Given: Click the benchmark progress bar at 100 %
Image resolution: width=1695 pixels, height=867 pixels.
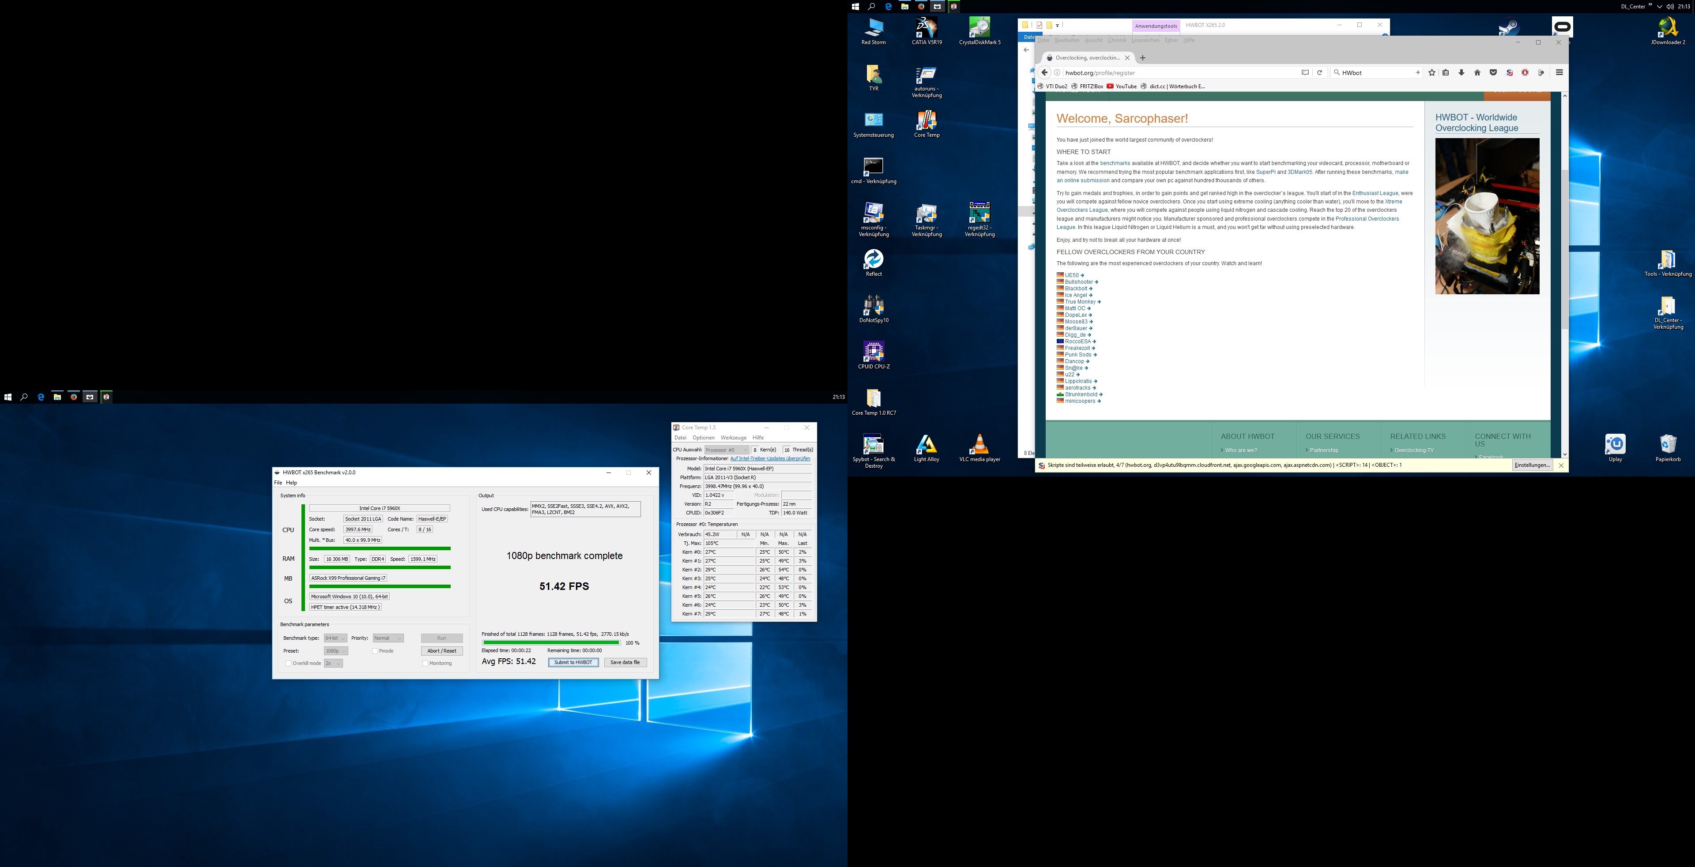Looking at the screenshot, I should tap(551, 643).
